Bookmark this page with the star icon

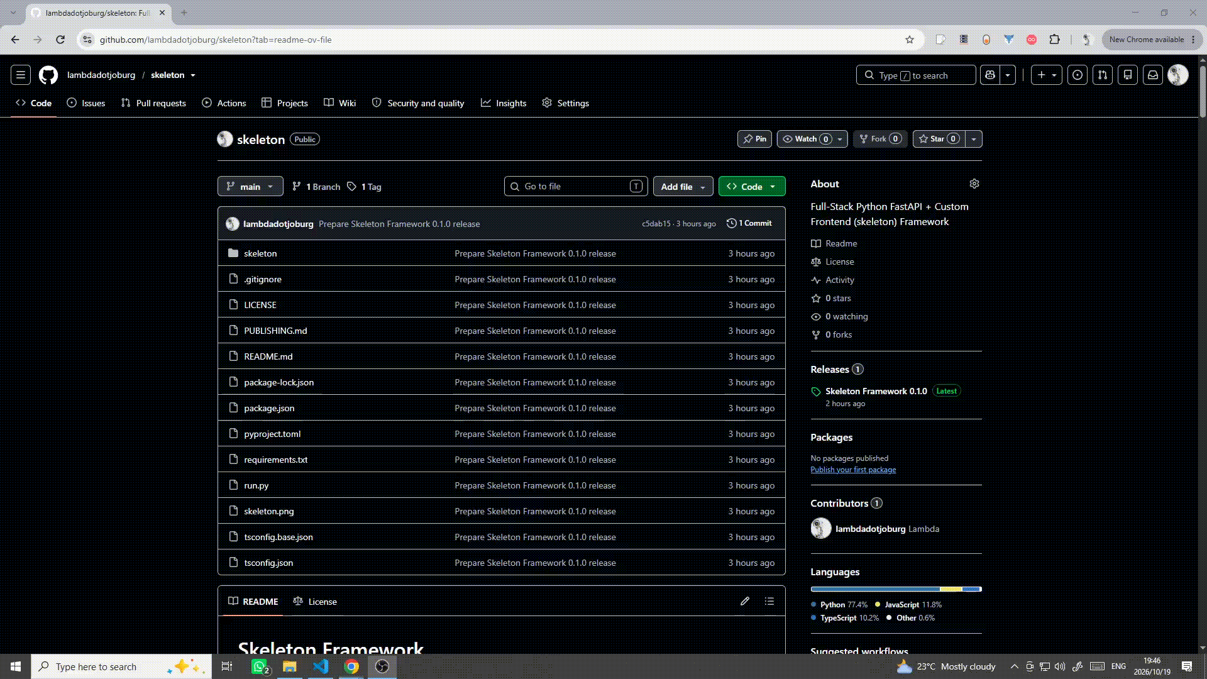coord(910,40)
